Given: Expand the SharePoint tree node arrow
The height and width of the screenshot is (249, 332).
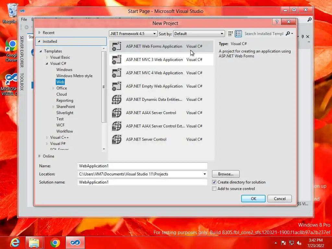Looking at the screenshot, I should click(53, 107).
